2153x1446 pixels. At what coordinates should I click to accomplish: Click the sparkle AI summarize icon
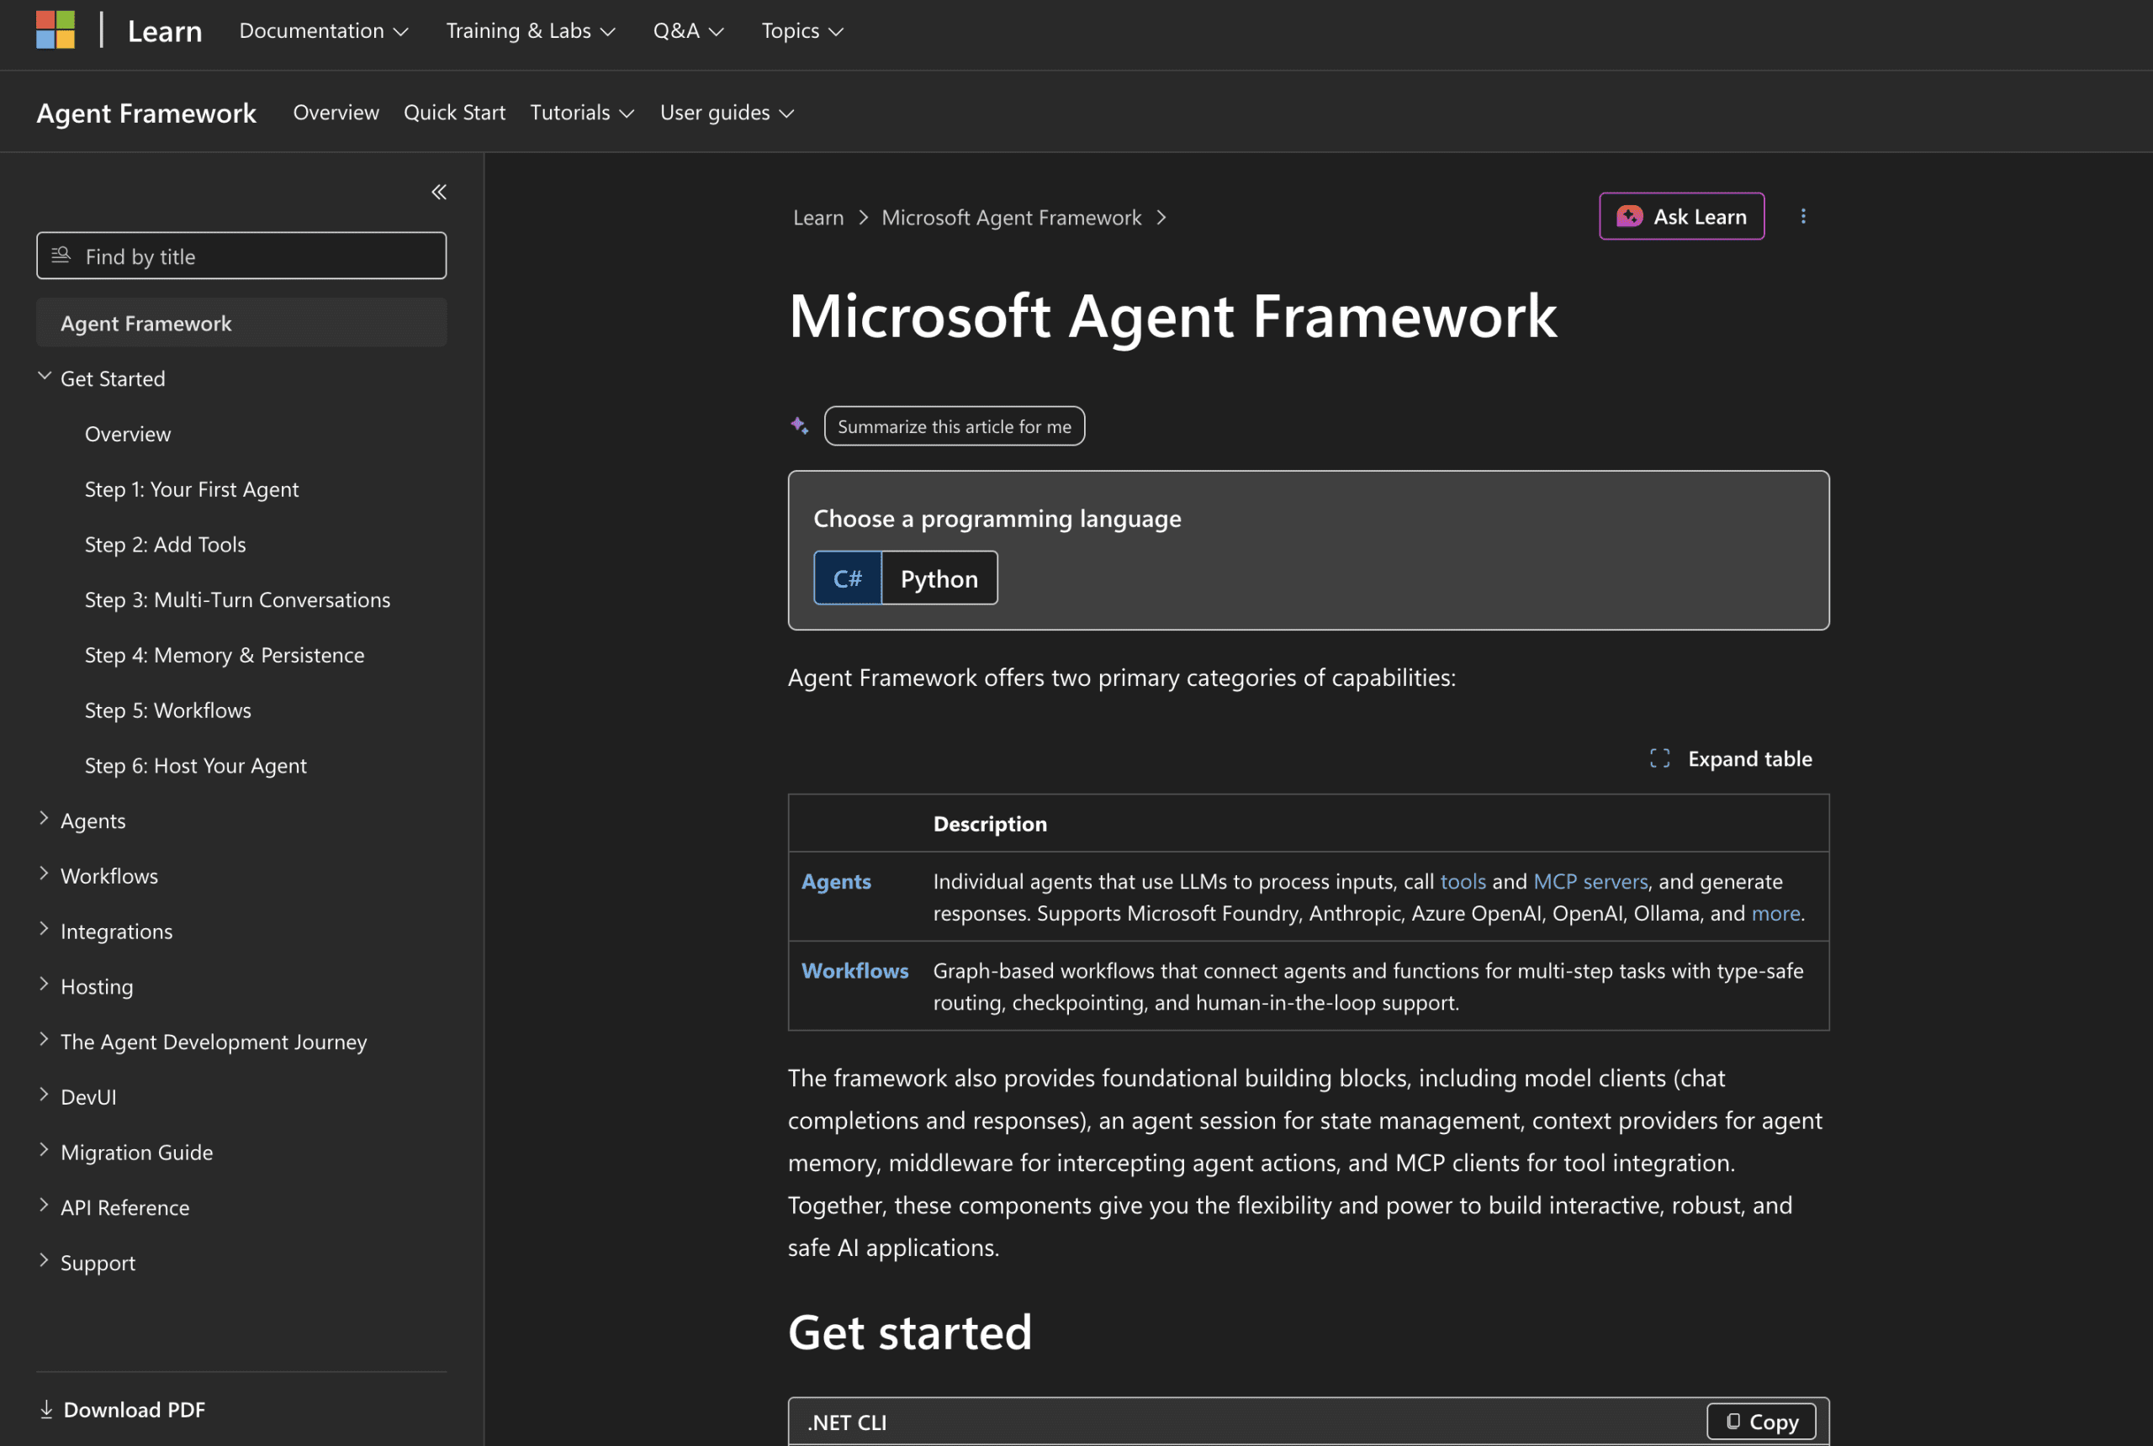pos(799,425)
